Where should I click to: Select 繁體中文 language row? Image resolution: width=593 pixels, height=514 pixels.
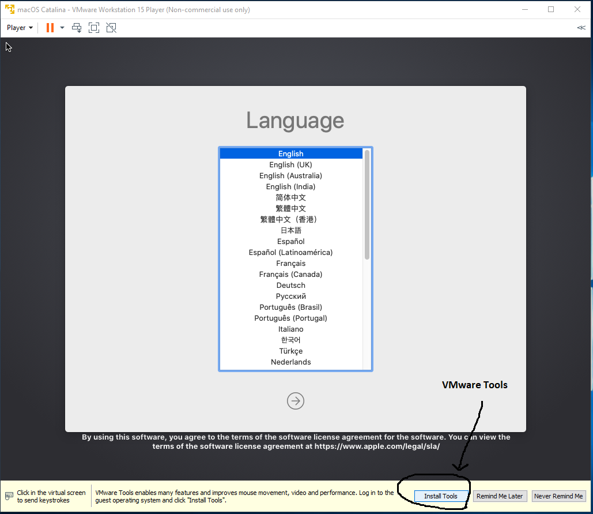coord(291,209)
